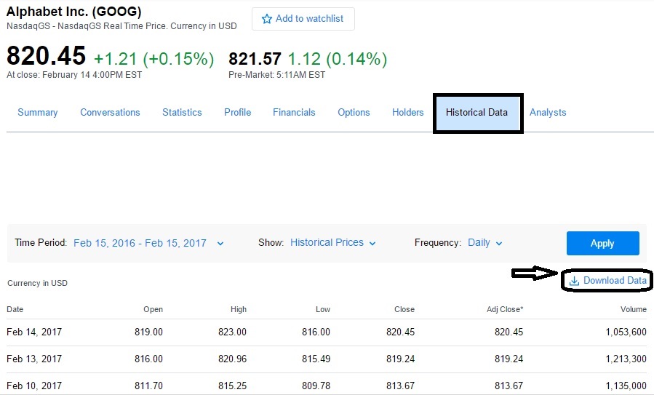Click the Currency in USD label above the table
This screenshot has width=654, height=395.
tap(38, 283)
